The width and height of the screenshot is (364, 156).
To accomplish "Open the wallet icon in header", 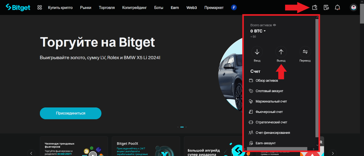I will click(315, 7).
